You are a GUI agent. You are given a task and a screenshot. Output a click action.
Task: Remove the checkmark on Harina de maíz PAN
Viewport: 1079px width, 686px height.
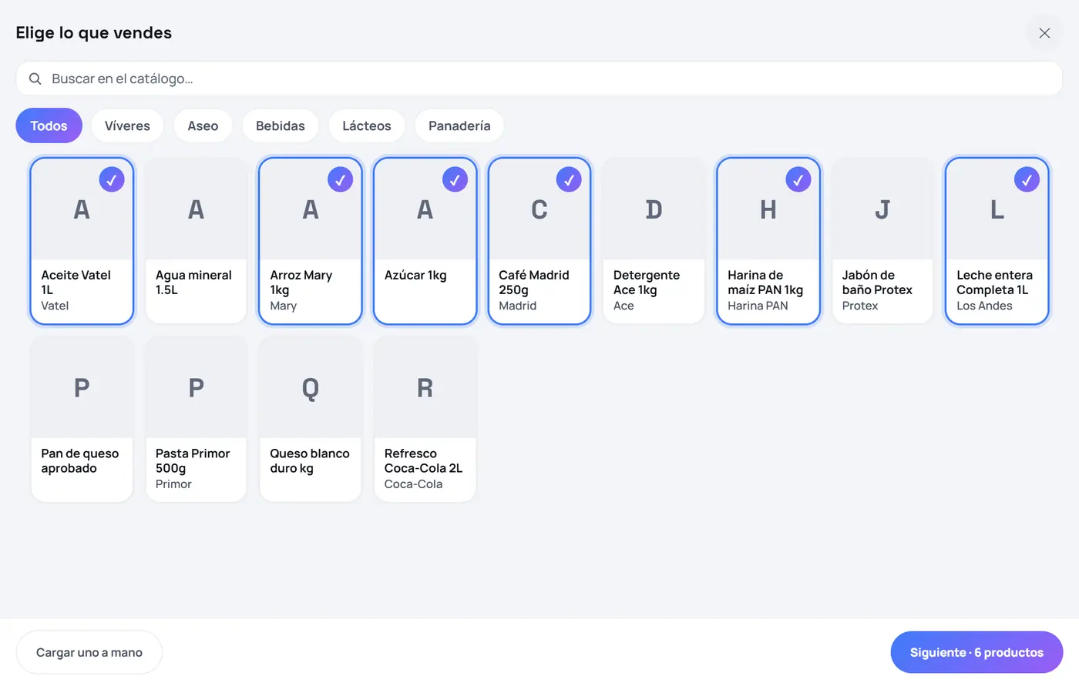coord(798,179)
